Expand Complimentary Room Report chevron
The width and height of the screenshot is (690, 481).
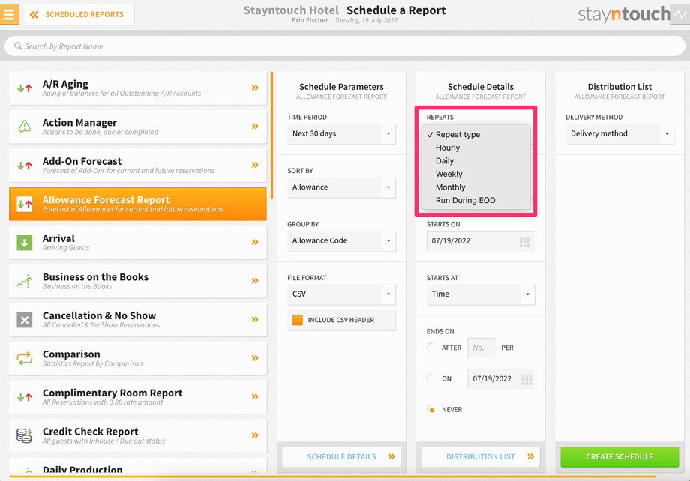[x=255, y=397]
